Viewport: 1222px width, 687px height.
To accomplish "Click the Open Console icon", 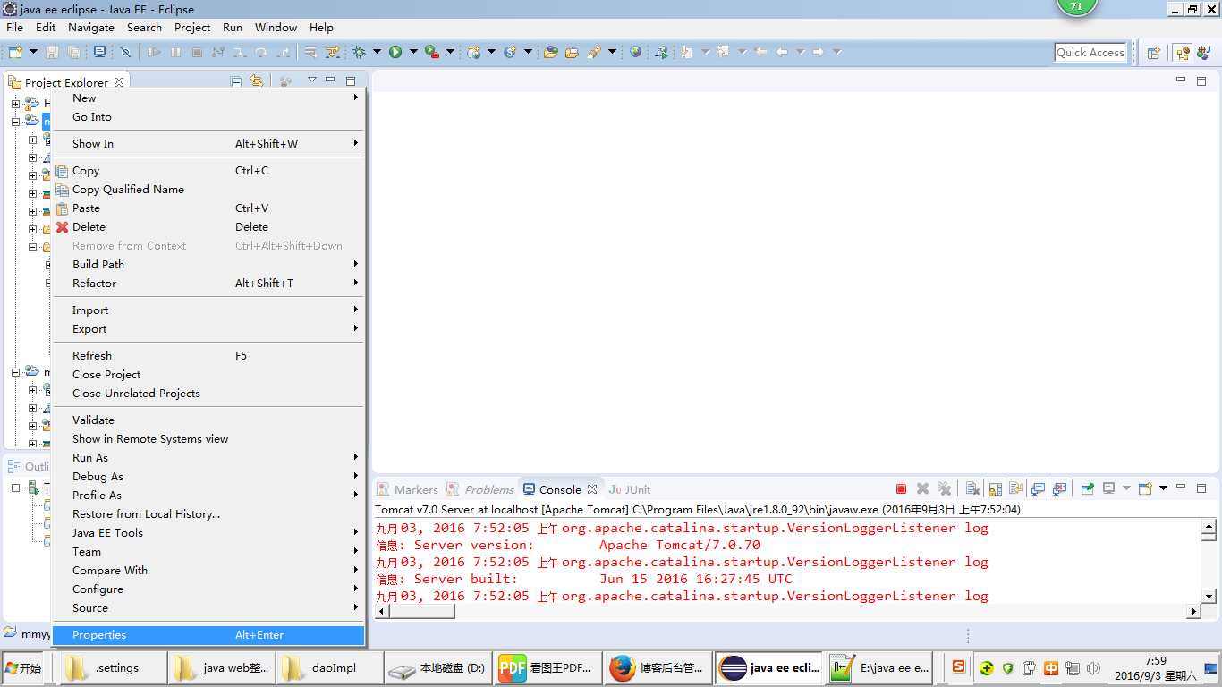I will pos(1146,489).
